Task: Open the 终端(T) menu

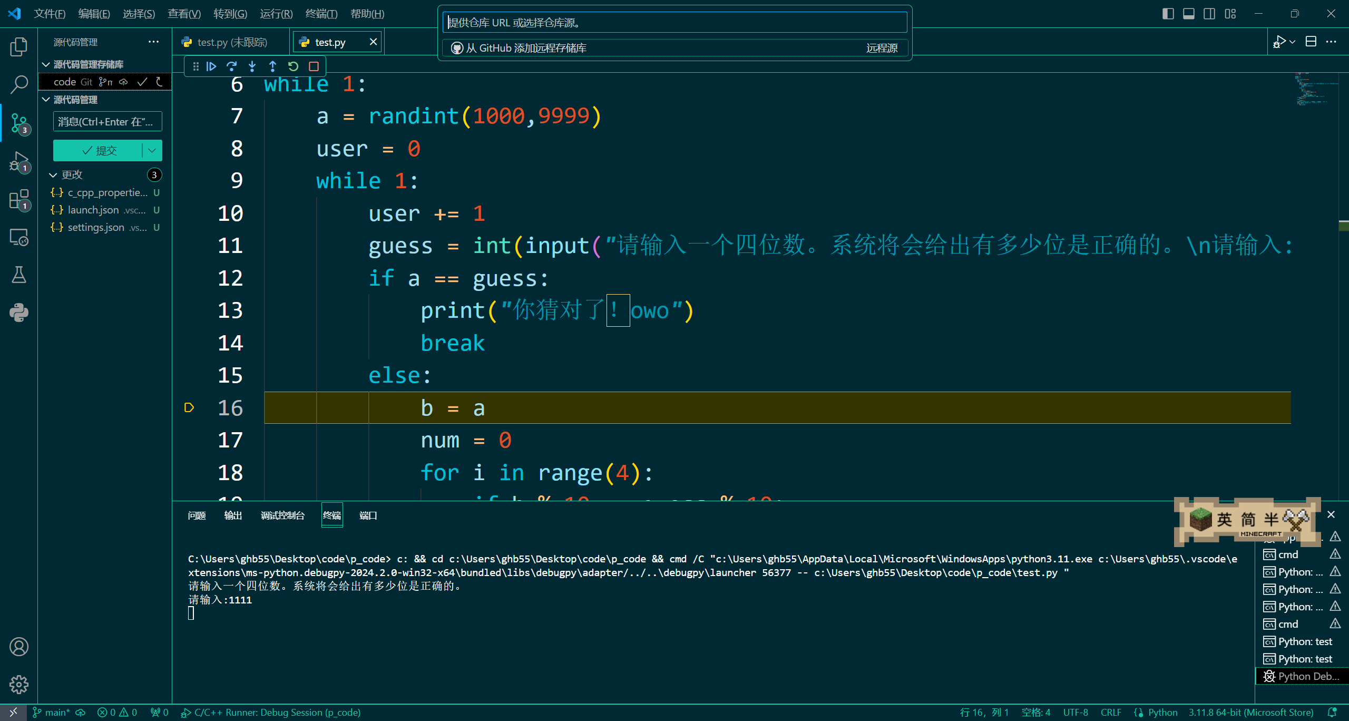Action: [x=321, y=14]
